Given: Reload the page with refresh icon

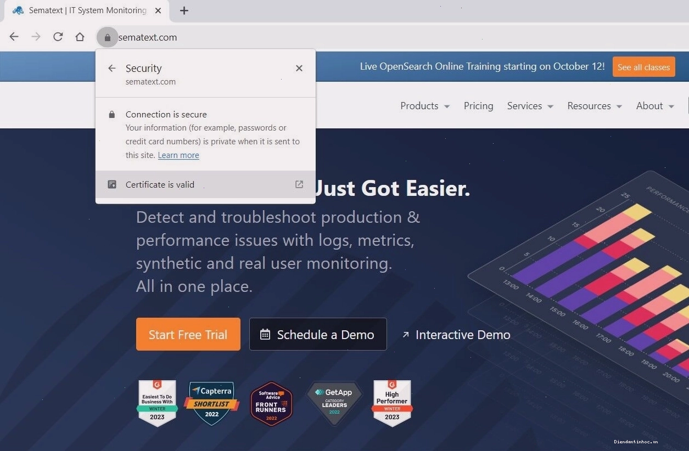Looking at the screenshot, I should pos(58,37).
